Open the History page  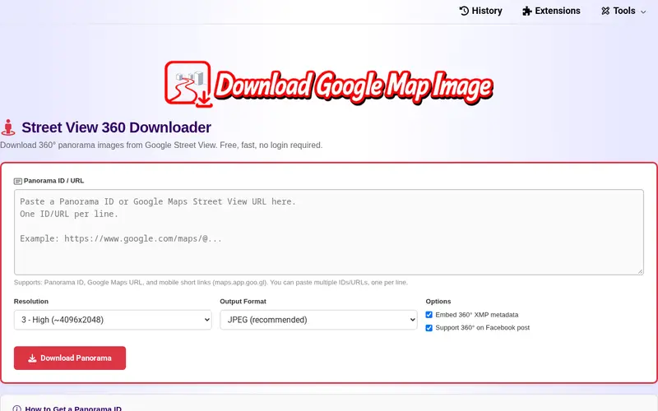pyautogui.click(x=481, y=11)
